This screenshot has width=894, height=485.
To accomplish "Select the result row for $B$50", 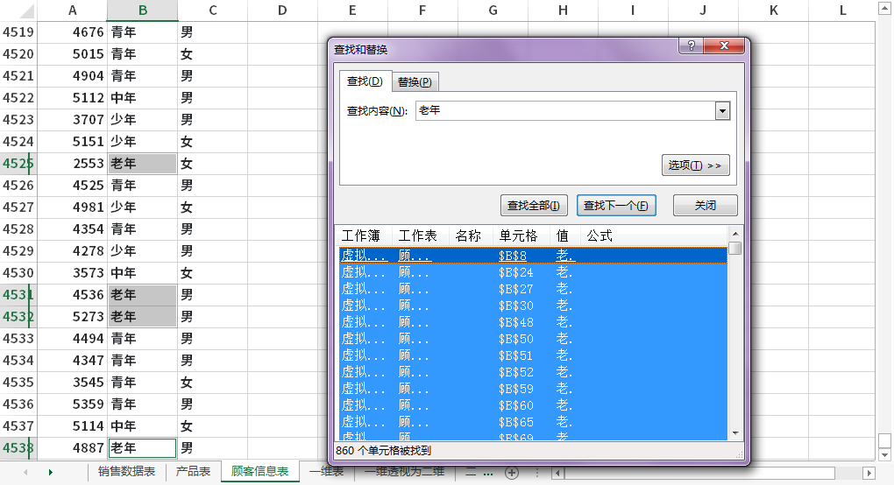I will tap(533, 339).
